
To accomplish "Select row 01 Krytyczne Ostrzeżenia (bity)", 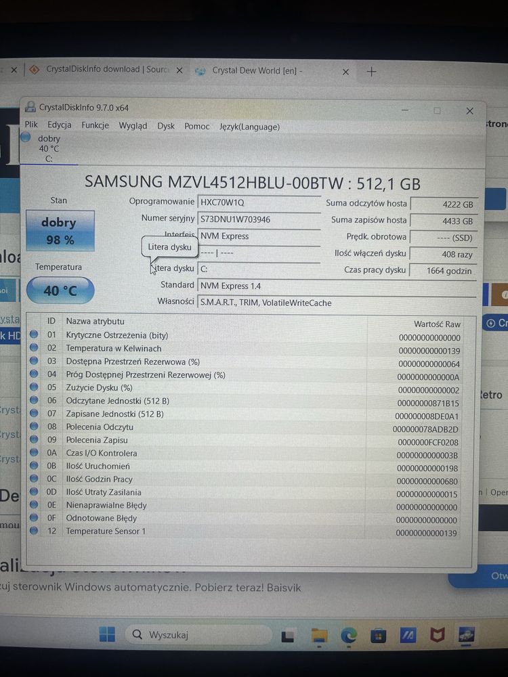I will click(x=245, y=336).
